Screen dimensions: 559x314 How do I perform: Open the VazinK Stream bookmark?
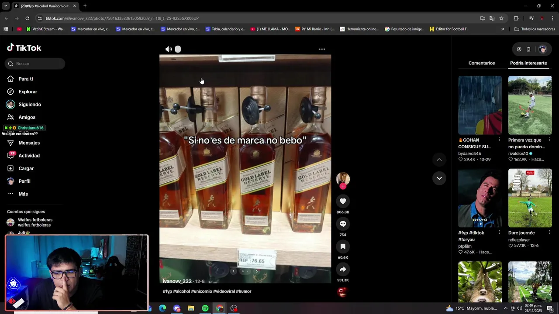[45, 29]
